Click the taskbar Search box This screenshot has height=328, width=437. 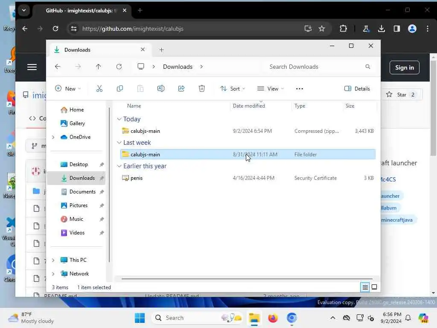(197, 318)
